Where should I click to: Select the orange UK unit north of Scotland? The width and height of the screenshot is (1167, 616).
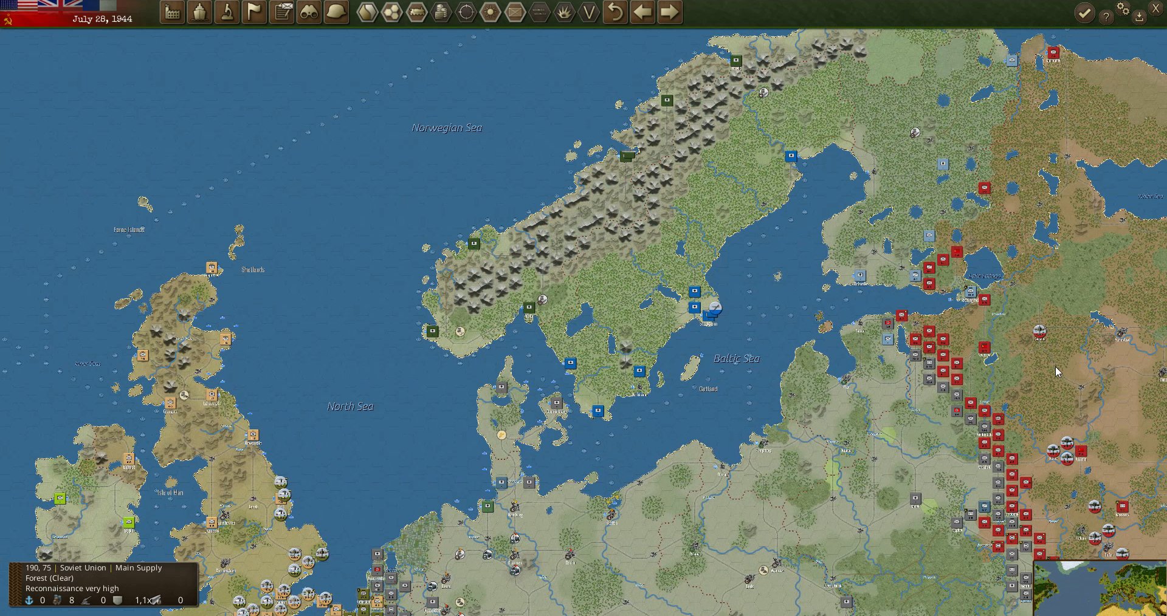tap(212, 267)
